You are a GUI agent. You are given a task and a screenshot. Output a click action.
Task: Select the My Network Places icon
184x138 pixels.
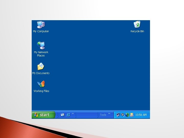[x=41, y=45]
